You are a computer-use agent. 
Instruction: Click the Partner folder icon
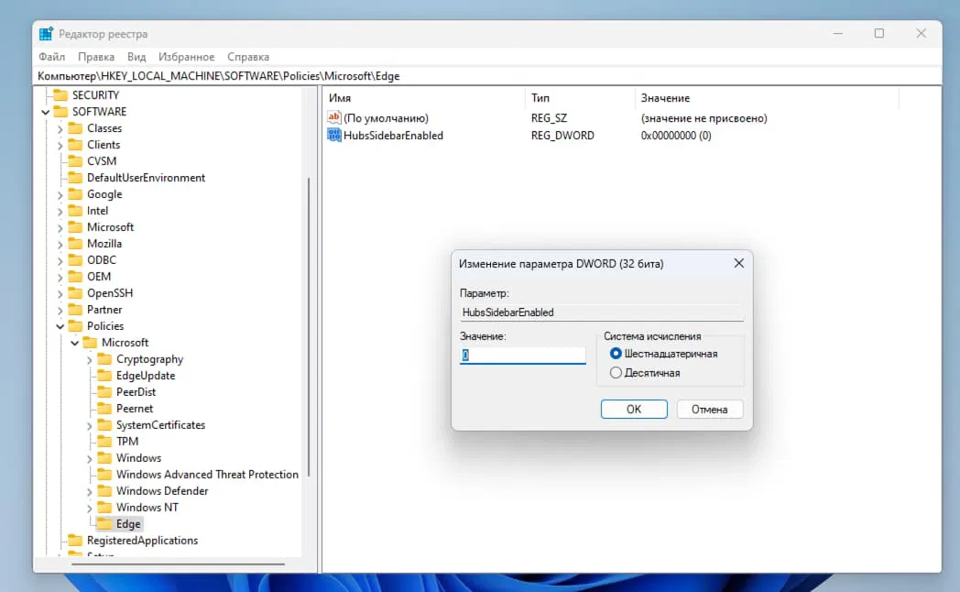(x=75, y=310)
